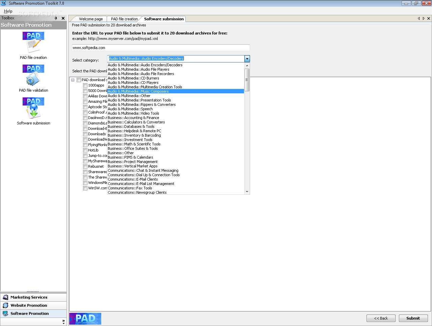Check the Aptcode checkbox
The height and width of the screenshot is (326, 432).
pos(85,107)
